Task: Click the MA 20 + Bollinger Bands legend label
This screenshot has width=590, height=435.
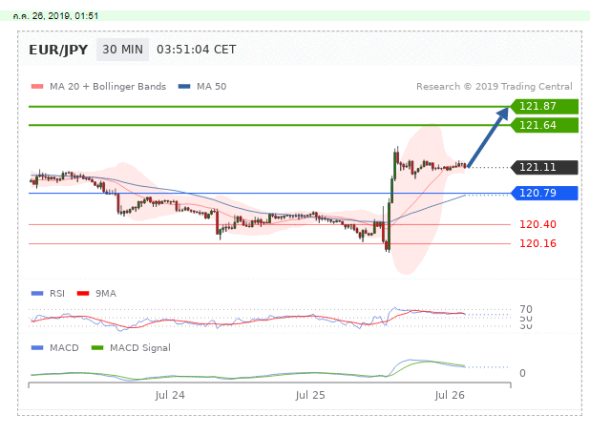Action: 108,87
